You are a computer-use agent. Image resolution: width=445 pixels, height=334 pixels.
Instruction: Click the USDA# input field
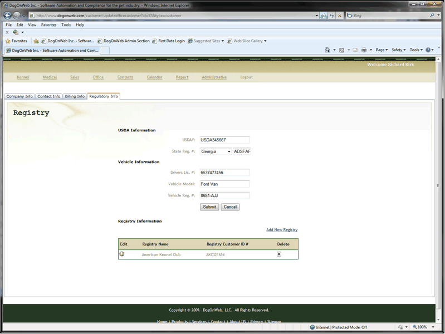[224, 140]
